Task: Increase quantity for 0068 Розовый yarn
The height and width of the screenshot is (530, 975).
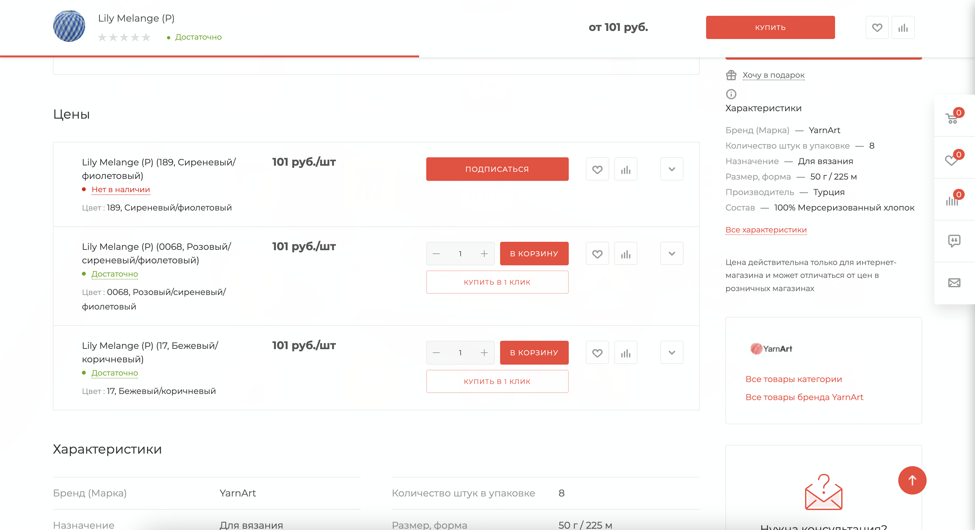Action: (x=484, y=254)
